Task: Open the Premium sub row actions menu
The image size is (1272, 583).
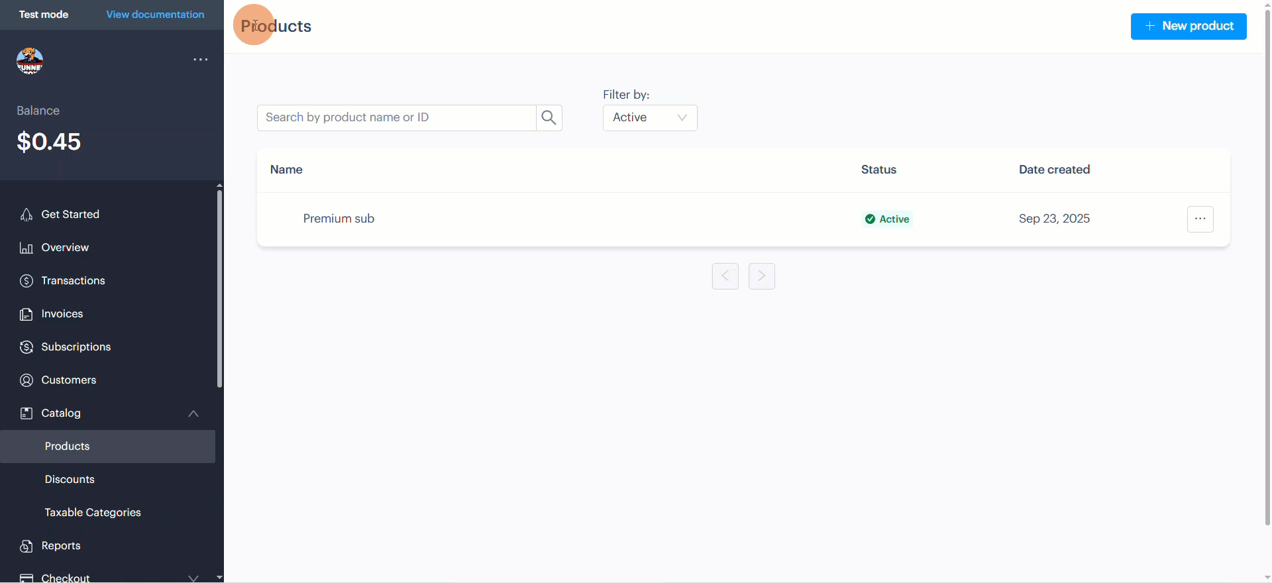Action: 1200,219
